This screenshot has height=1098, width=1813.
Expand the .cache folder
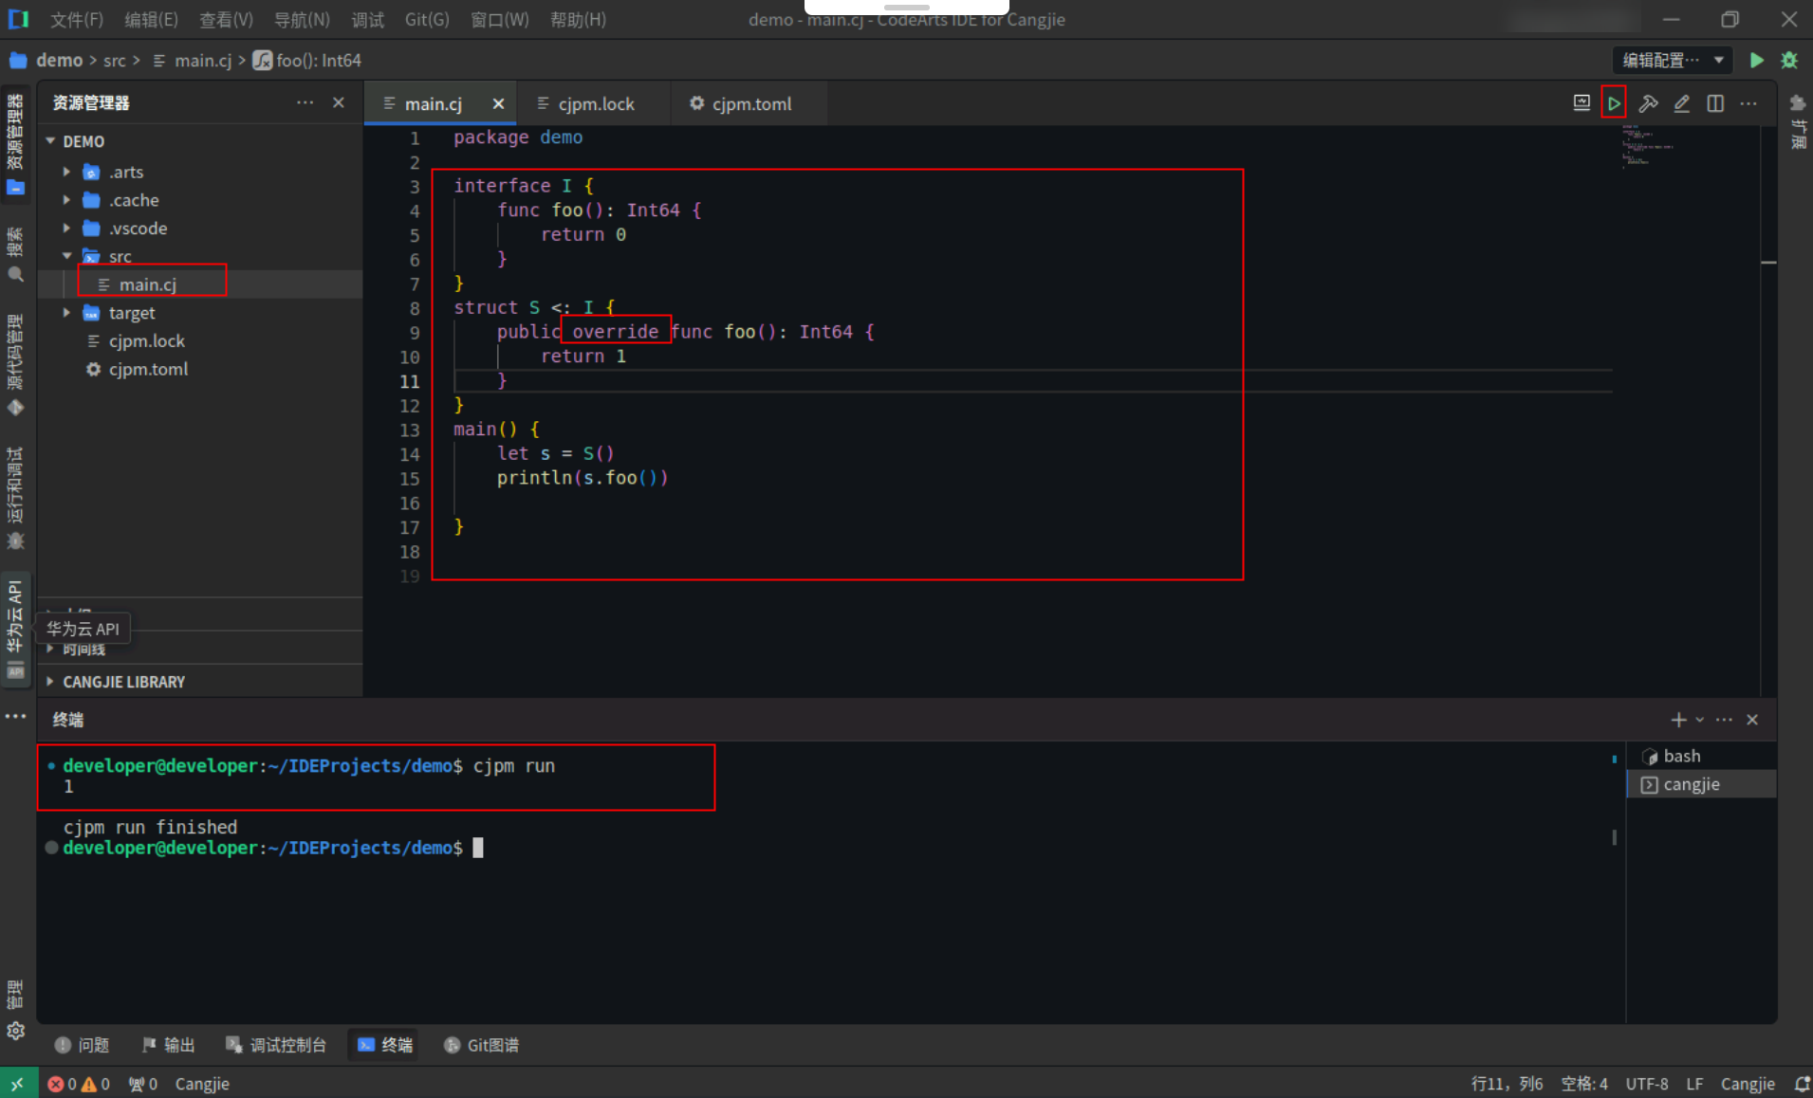pyautogui.click(x=66, y=200)
